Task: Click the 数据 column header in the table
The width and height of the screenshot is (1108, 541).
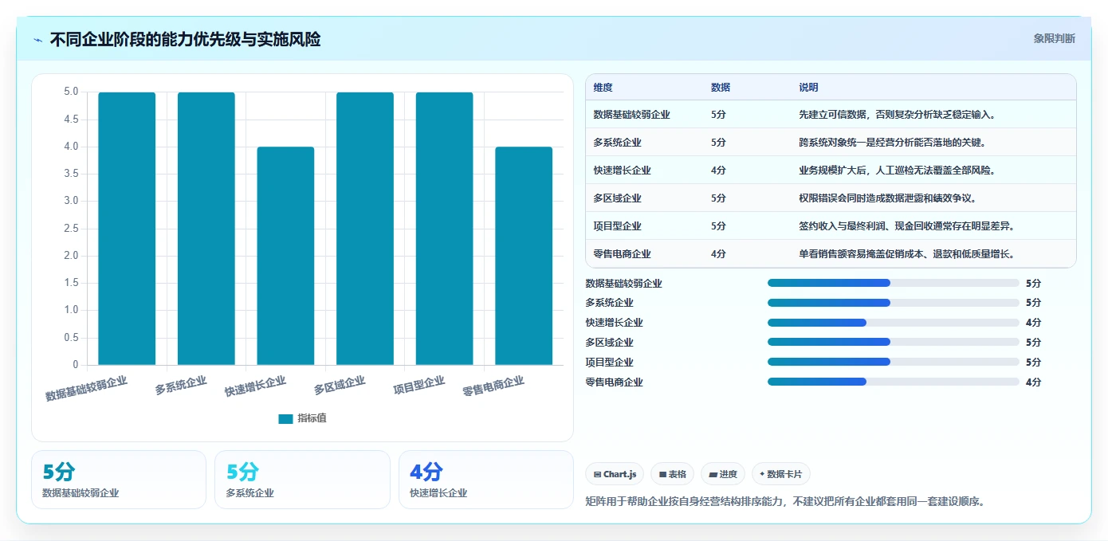Action: pyautogui.click(x=721, y=88)
